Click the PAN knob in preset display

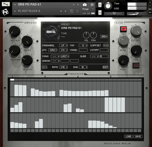point(94,35)
